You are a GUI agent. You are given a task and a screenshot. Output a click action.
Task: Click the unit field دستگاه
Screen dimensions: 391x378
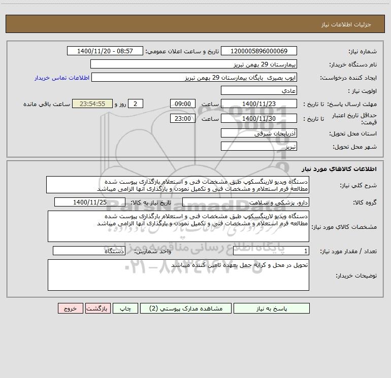pos(89,251)
